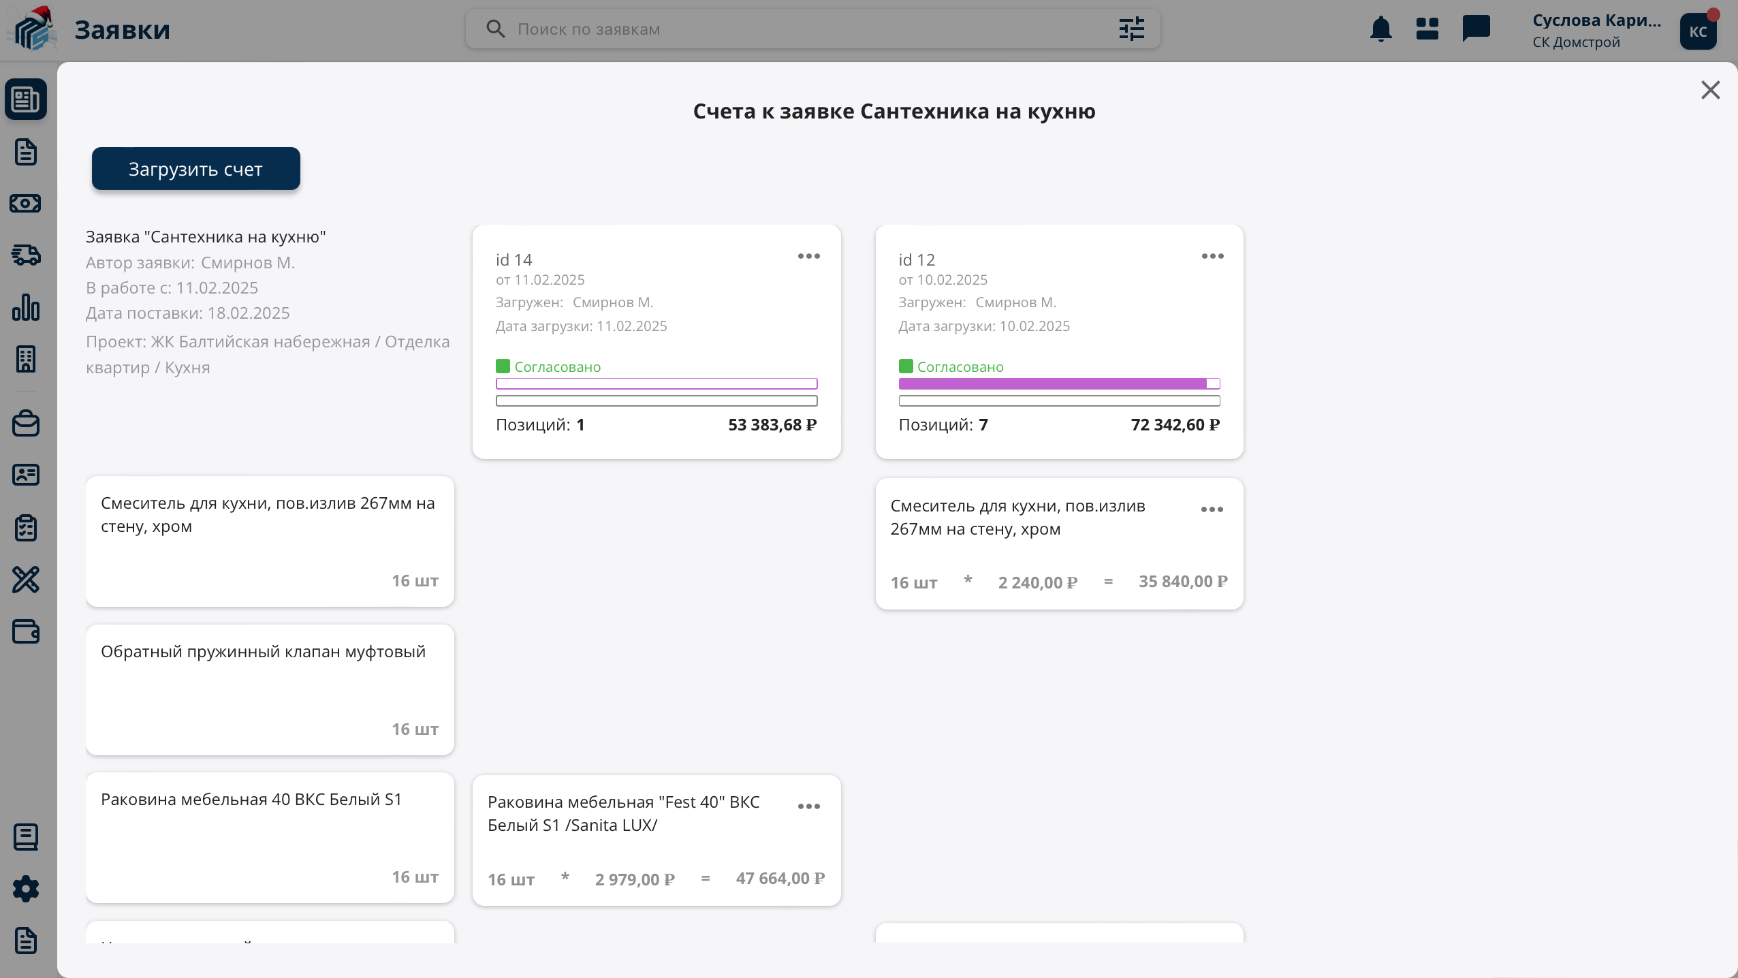Select request item Смеситель для кухни card on left
The width and height of the screenshot is (1738, 978).
pyautogui.click(x=270, y=541)
